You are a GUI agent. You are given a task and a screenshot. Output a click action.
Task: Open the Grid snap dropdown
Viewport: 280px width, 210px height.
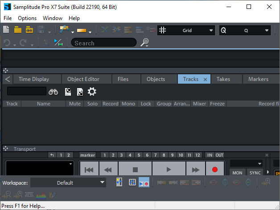tap(186, 30)
